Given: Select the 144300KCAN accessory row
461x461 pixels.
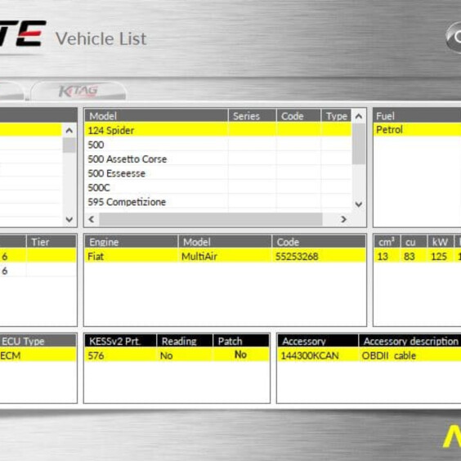Looking at the screenshot, I should tap(369, 356).
